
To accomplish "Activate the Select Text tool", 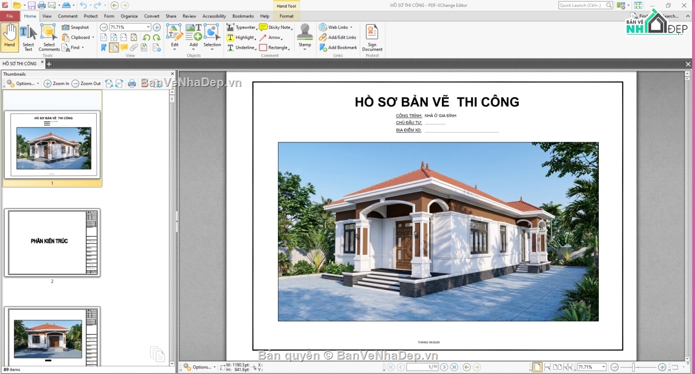I will click(x=28, y=37).
